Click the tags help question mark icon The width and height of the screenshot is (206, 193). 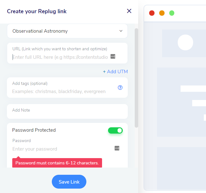(120, 88)
